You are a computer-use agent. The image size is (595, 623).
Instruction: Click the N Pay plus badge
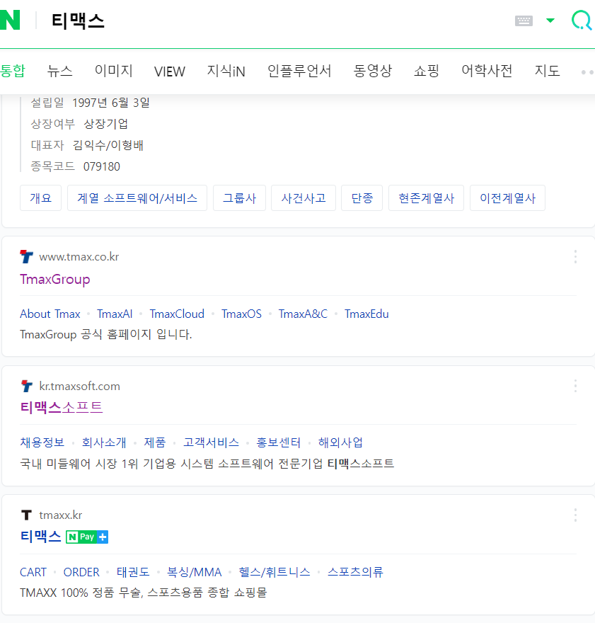(x=87, y=537)
